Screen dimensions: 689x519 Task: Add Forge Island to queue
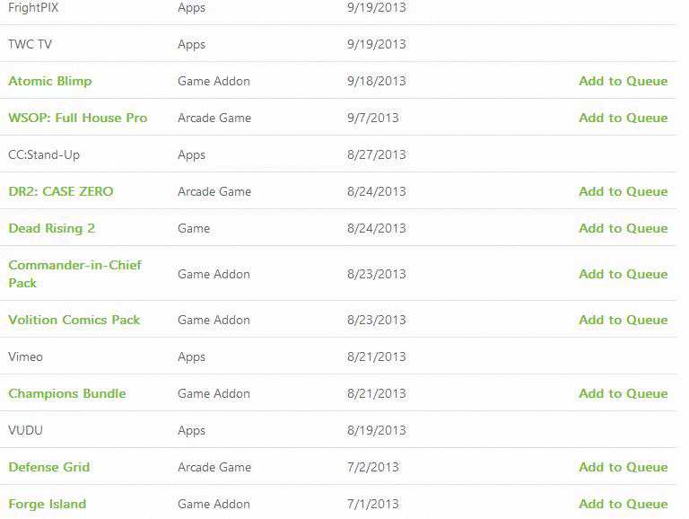click(624, 504)
